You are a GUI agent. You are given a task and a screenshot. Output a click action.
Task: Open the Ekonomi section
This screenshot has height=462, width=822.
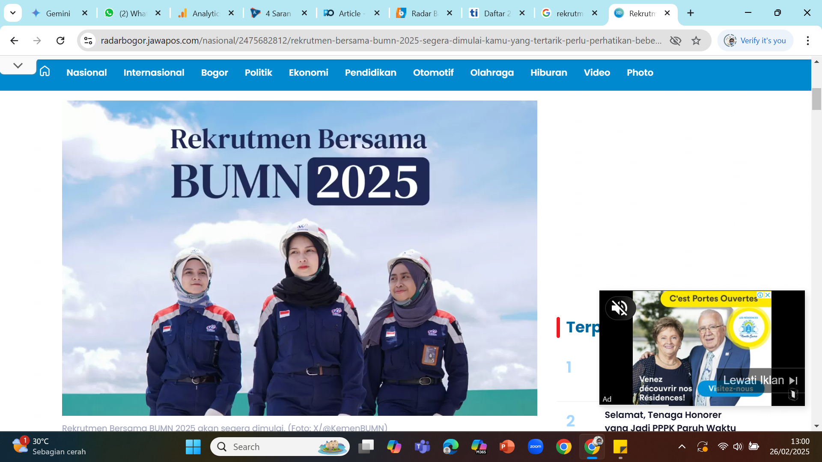pyautogui.click(x=308, y=73)
